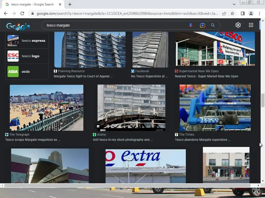Open the browser side panel

point(243,13)
